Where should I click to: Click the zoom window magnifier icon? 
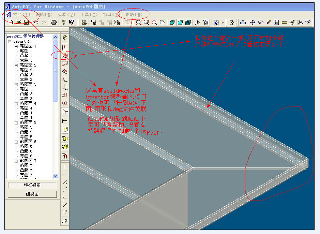click(x=154, y=22)
